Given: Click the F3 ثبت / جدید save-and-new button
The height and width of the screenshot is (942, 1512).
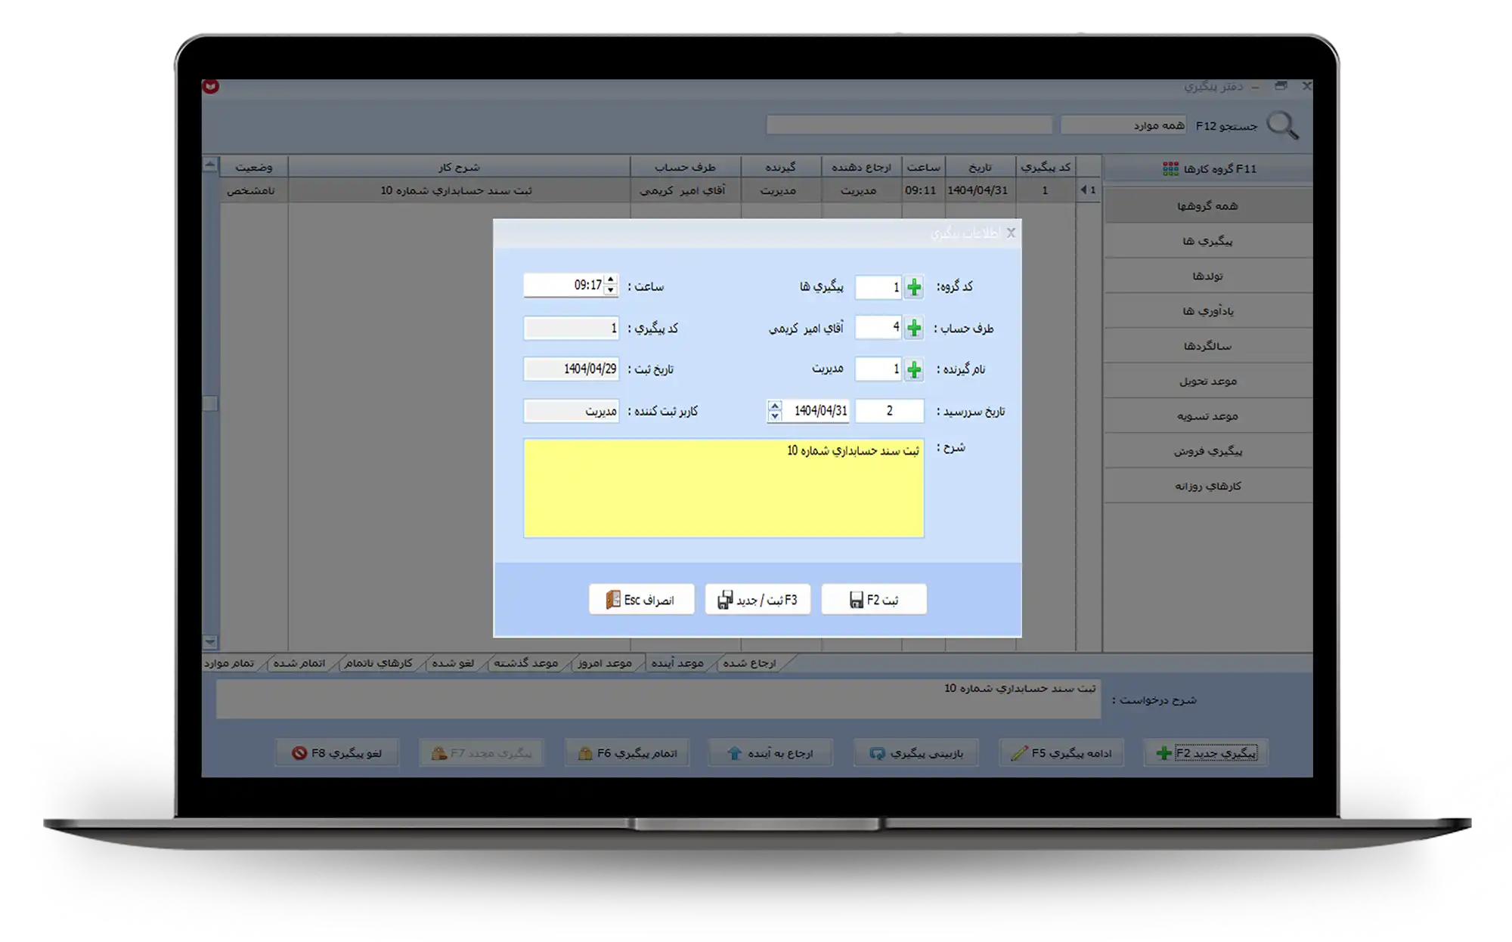Looking at the screenshot, I should pyautogui.click(x=758, y=600).
